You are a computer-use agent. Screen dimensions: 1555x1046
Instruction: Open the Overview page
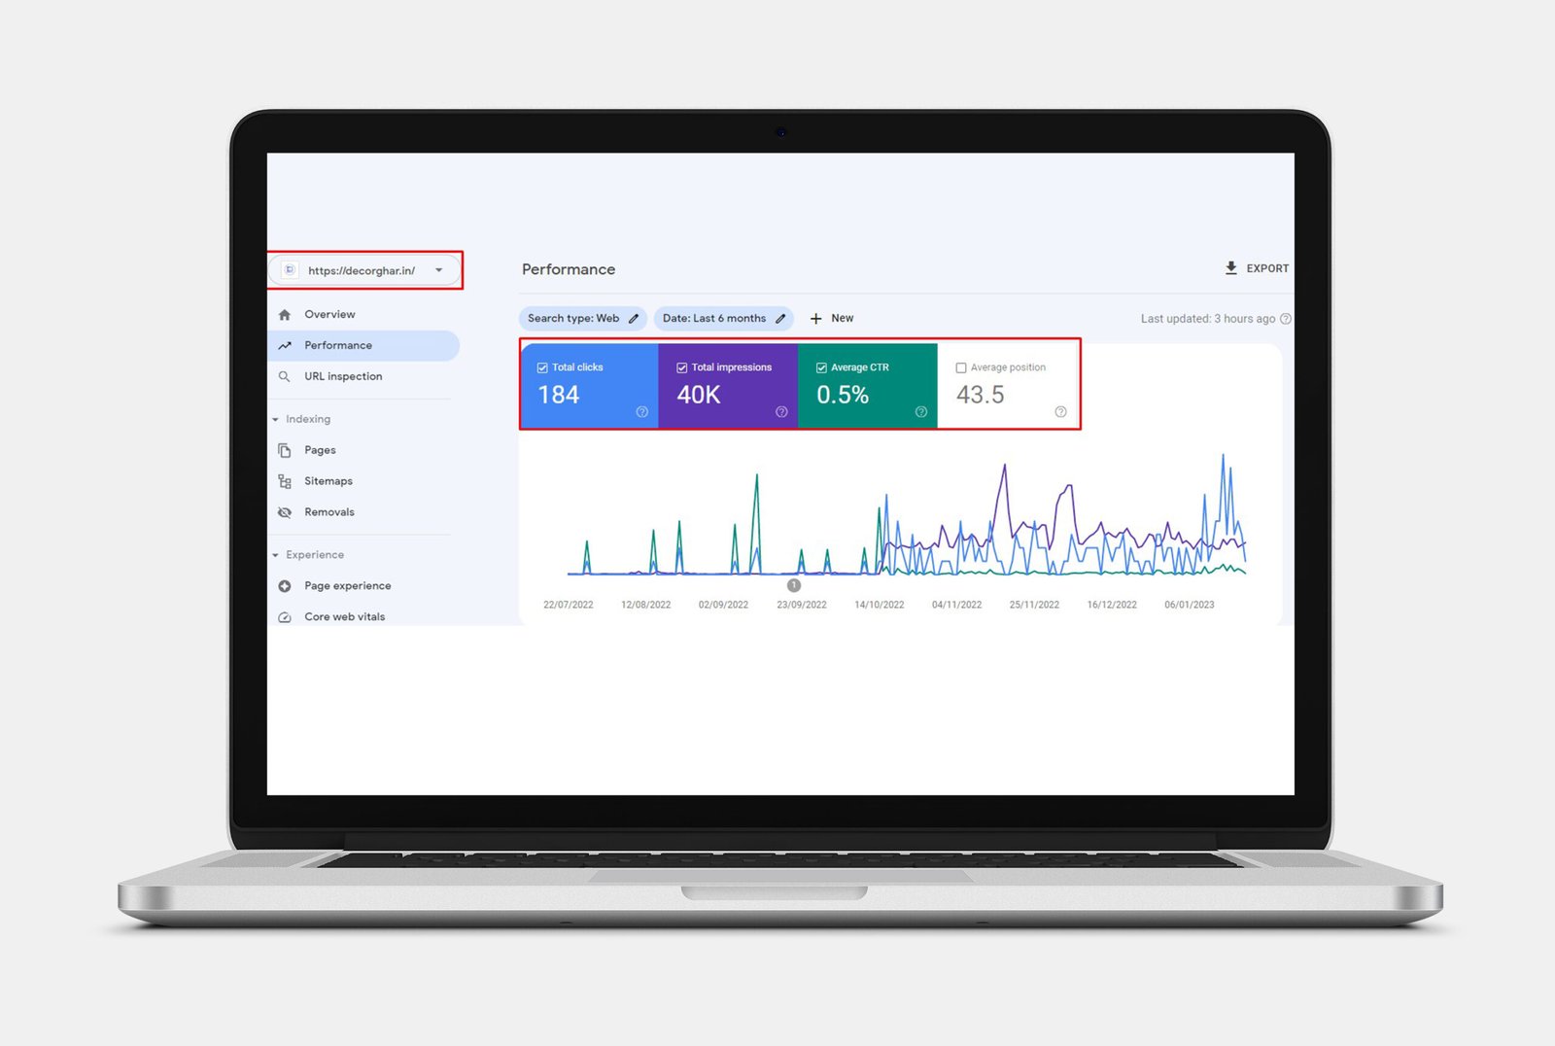(329, 314)
